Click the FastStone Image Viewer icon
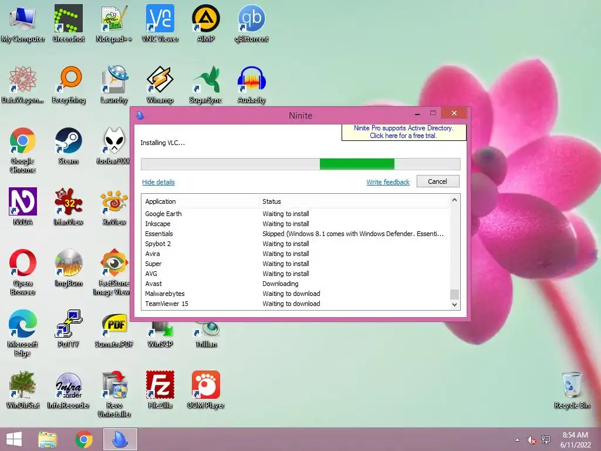This screenshot has width=601, height=451. pyautogui.click(x=112, y=272)
